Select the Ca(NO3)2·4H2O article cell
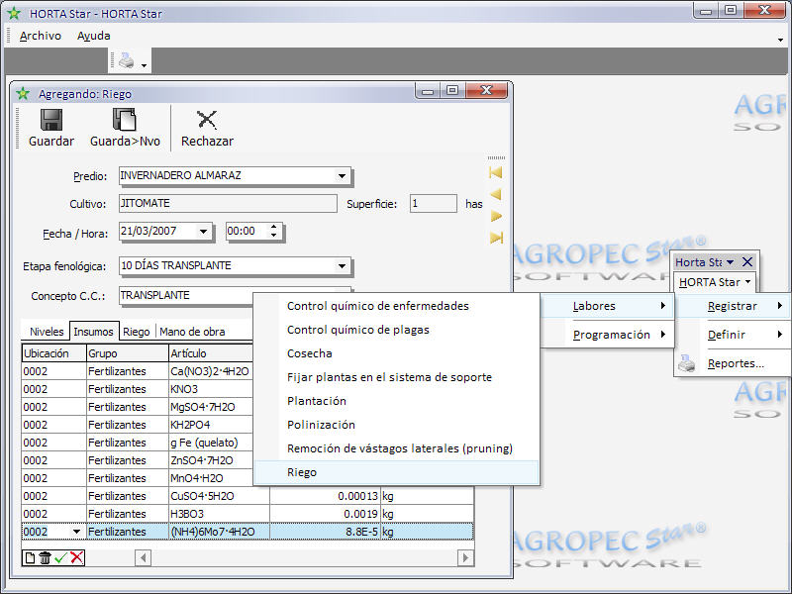Image resolution: width=792 pixels, height=594 pixels. click(211, 371)
